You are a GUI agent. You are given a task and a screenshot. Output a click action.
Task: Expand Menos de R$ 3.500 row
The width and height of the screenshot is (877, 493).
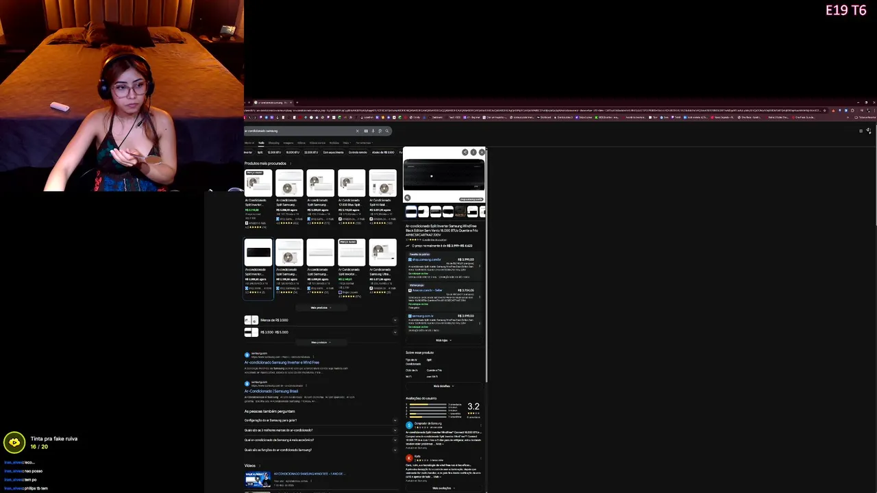click(x=320, y=320)
